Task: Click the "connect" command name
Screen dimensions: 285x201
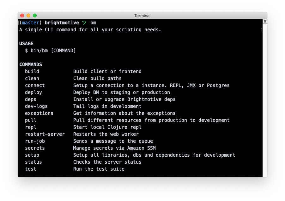Action: click(x=35, y=85)
